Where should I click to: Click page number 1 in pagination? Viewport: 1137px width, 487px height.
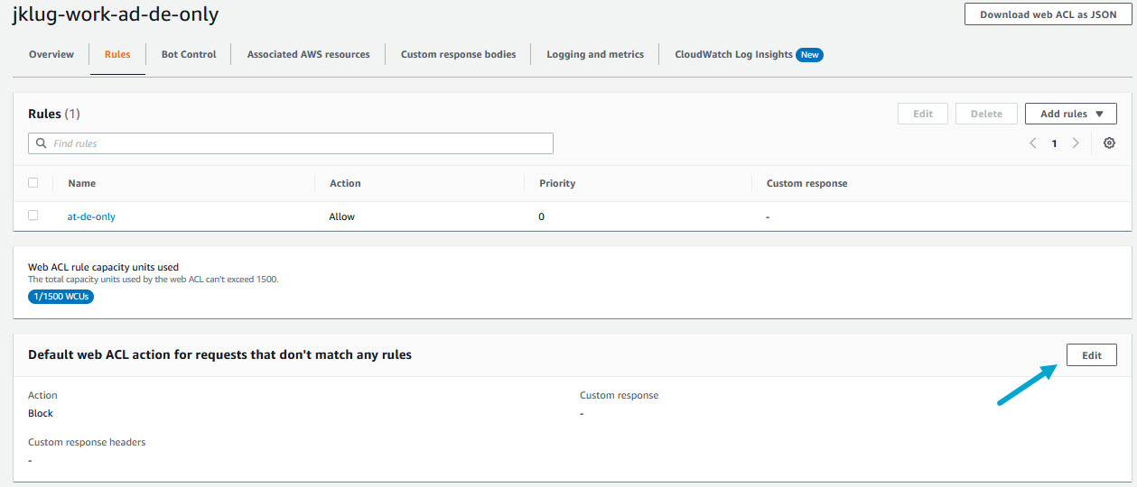(1054, 143)
